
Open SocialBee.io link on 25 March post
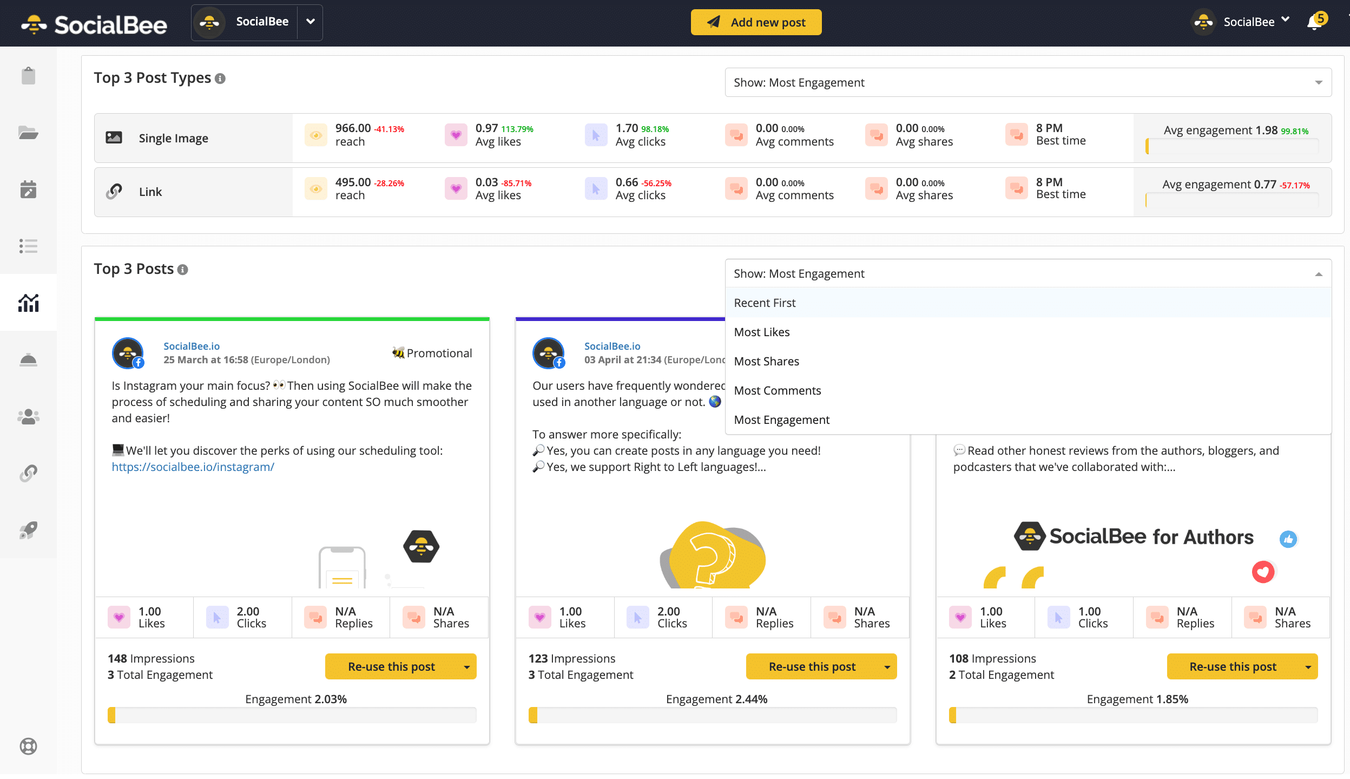coord(192,346)
